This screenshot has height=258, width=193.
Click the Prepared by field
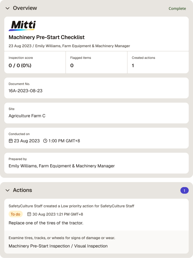tap(96, 163)
